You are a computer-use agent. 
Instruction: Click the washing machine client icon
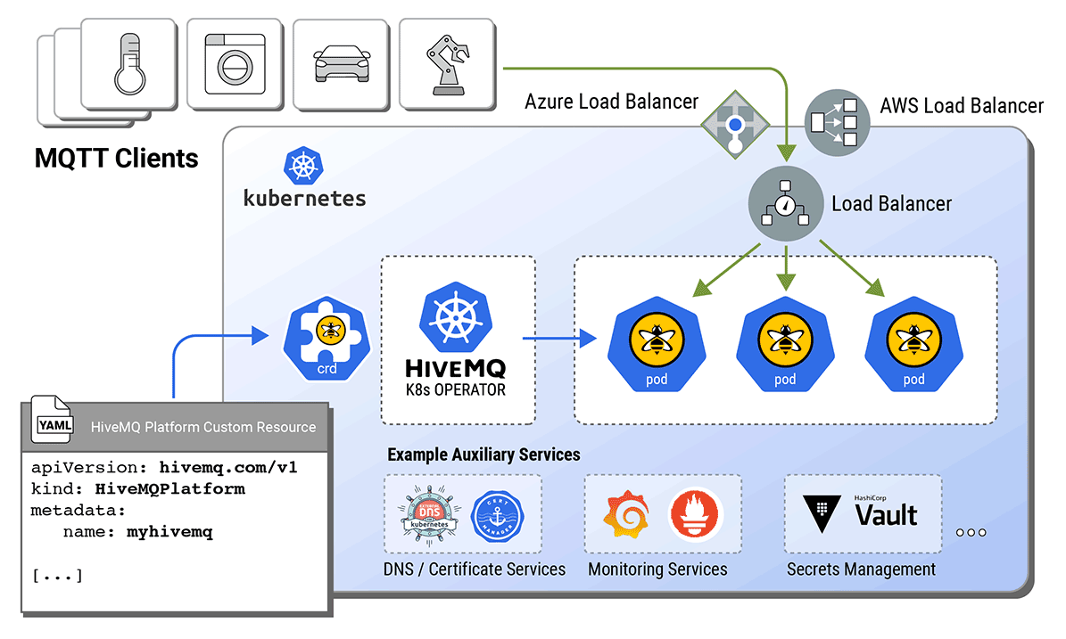point(236,64)
